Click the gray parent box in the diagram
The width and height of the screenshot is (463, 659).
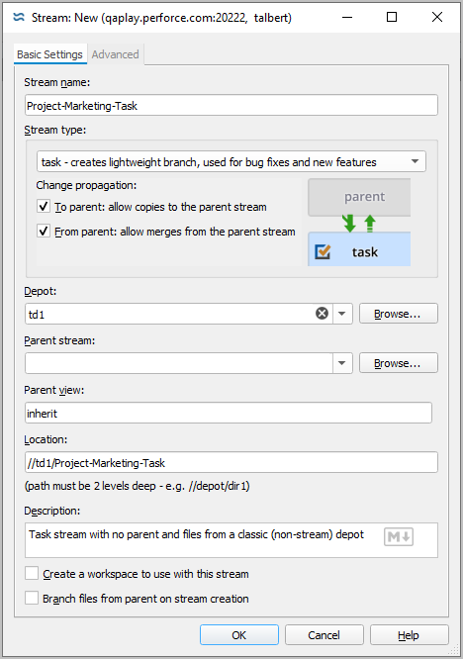pos(359,197)
